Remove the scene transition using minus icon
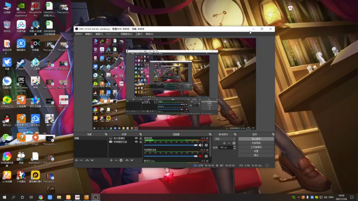 [x=229, y=143]
